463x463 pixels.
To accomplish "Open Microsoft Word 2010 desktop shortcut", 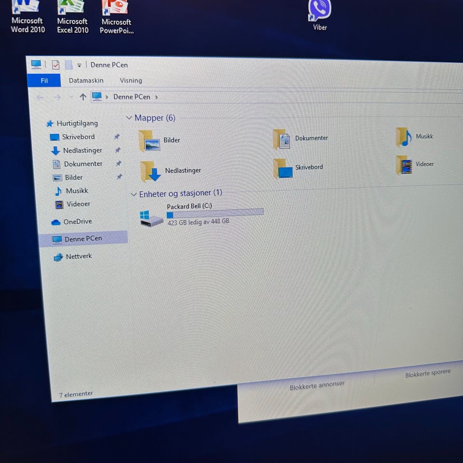I will pyautogui.click(x=27, y=16).
